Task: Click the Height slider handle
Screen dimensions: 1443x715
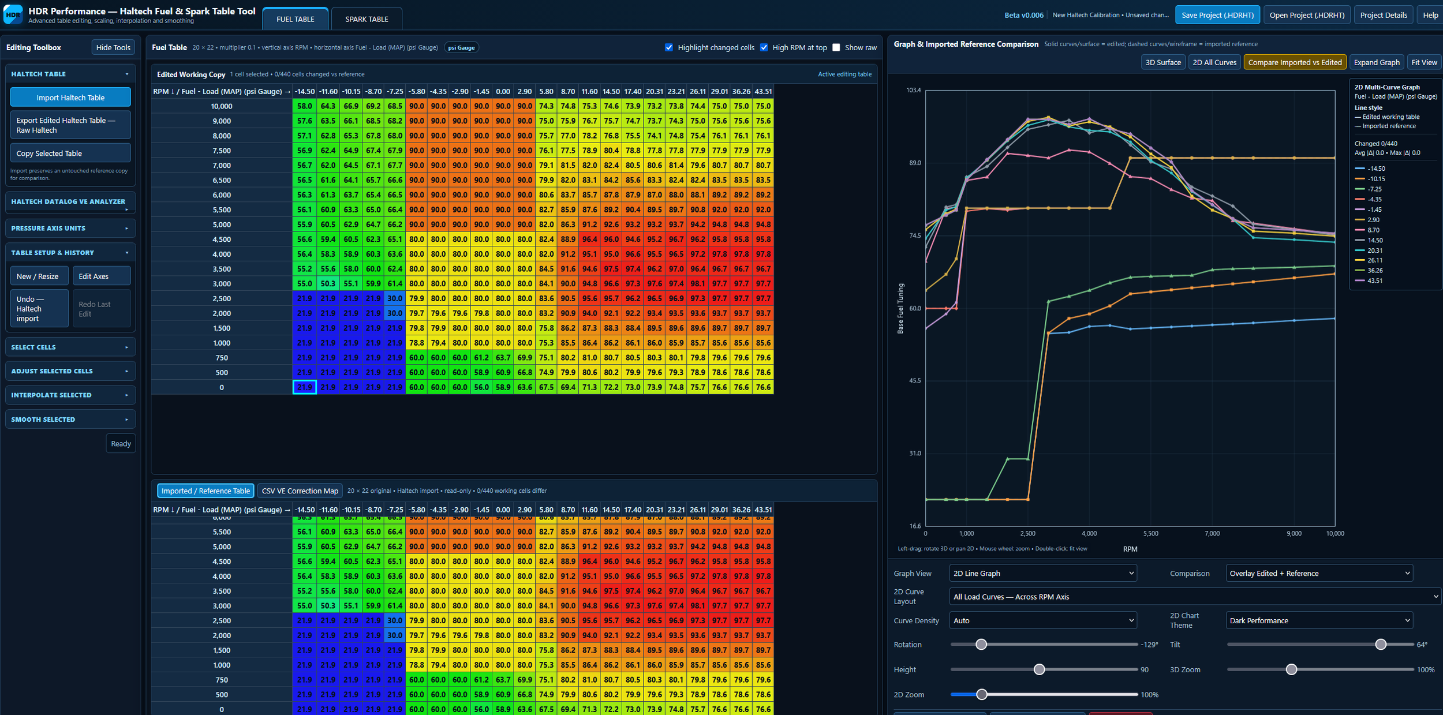Action: pos(1040,669)
